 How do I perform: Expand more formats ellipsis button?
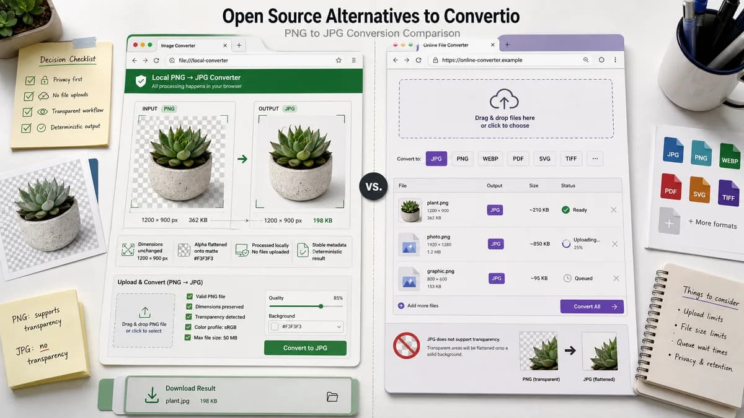coord(595,159)
